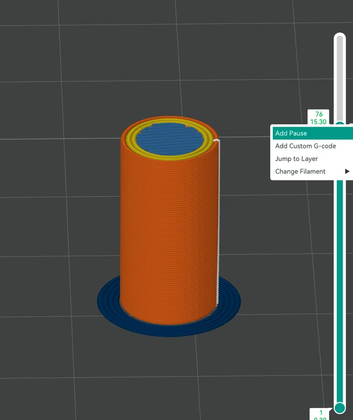Click the small gray icon beside slider handle

point(351,124)
